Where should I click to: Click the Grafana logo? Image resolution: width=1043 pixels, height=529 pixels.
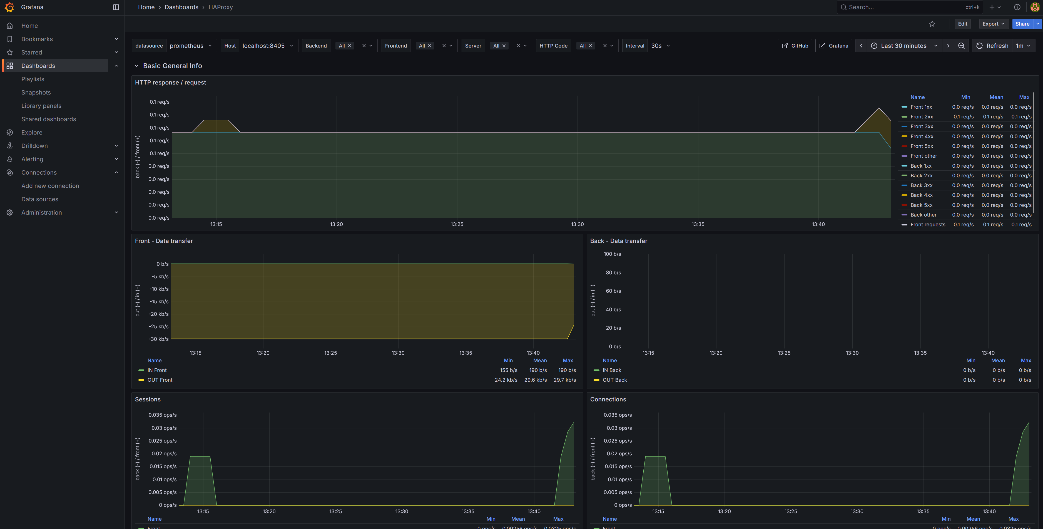pyautogui.click(x=10, y=7)
